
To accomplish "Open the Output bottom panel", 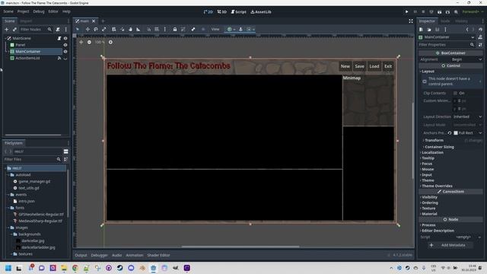I will click(x=81, y=255).
